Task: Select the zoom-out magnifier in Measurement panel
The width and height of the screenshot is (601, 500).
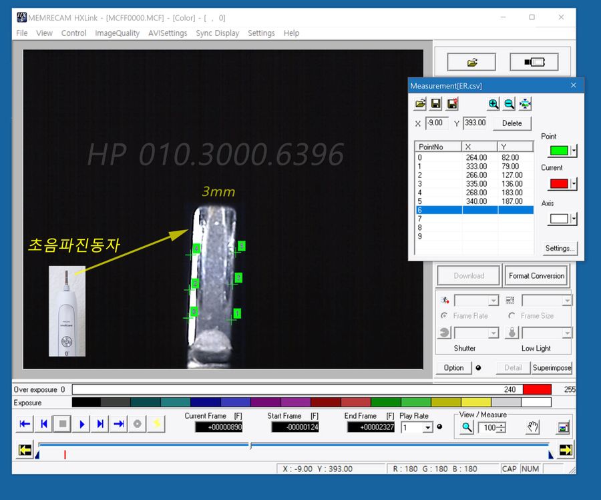Action: pos(509,103)
